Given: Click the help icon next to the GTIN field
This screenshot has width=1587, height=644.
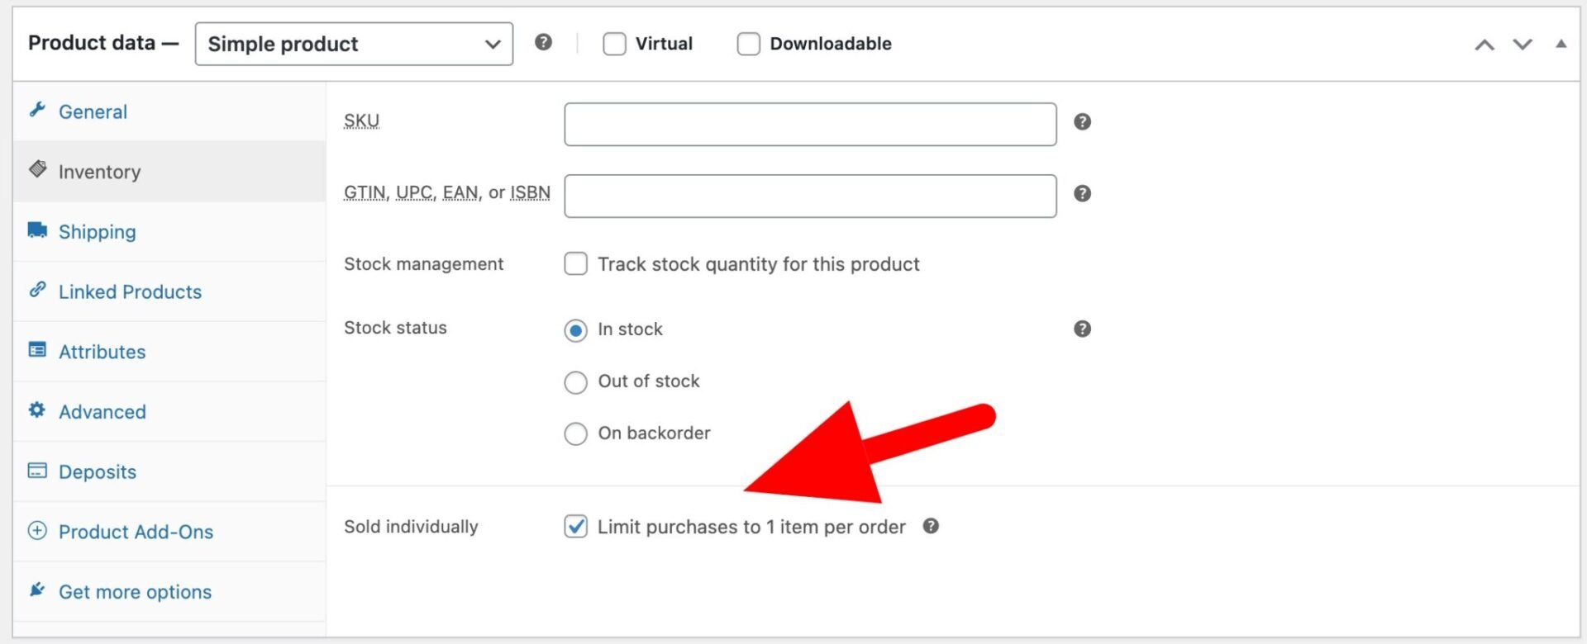Looking at the screenshot, I should click(1082, 194).
